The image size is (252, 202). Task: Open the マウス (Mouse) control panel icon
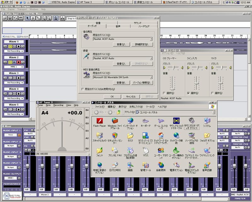146,150
